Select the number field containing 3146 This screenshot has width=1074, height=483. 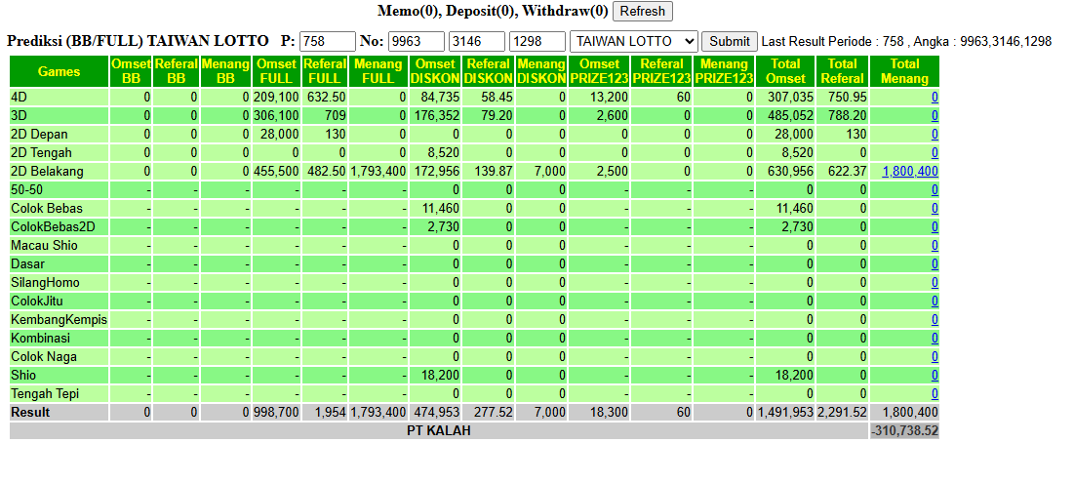coord(477,41)
